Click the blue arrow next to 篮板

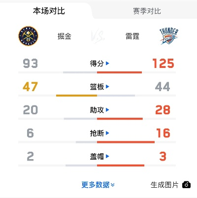[x=107, y=87]
